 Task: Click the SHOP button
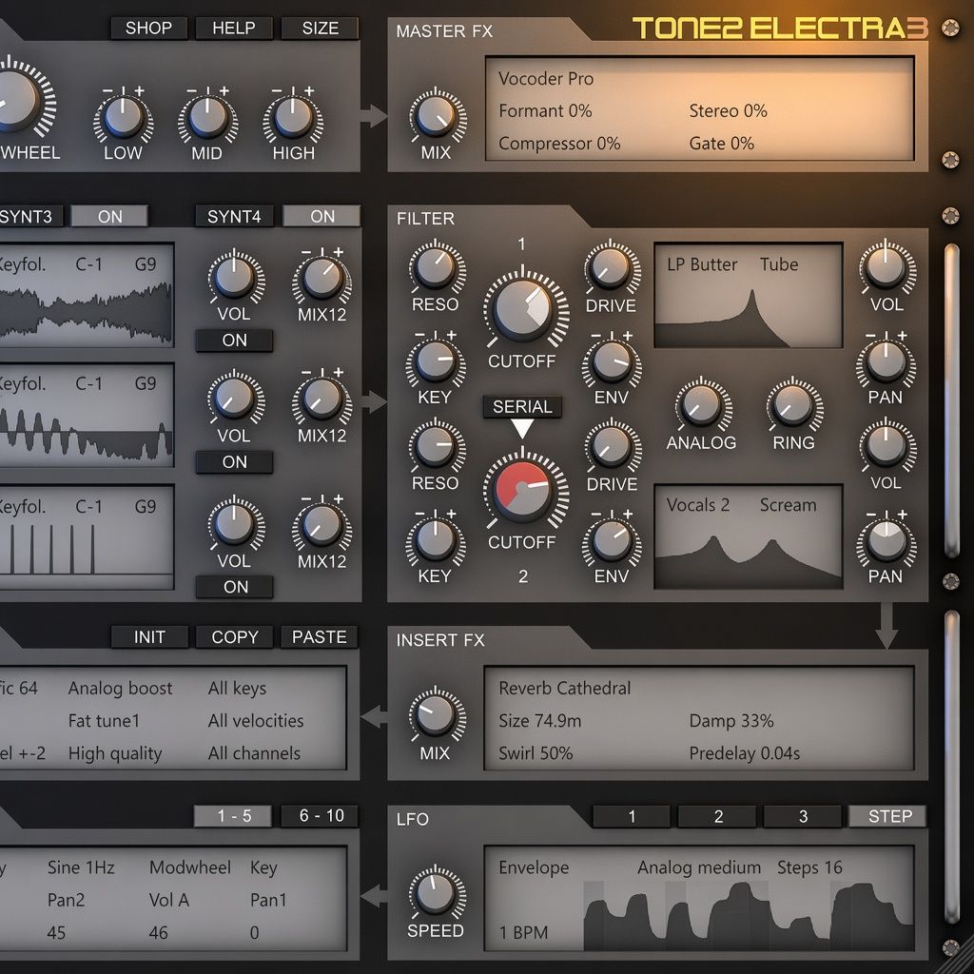(148, 28)
